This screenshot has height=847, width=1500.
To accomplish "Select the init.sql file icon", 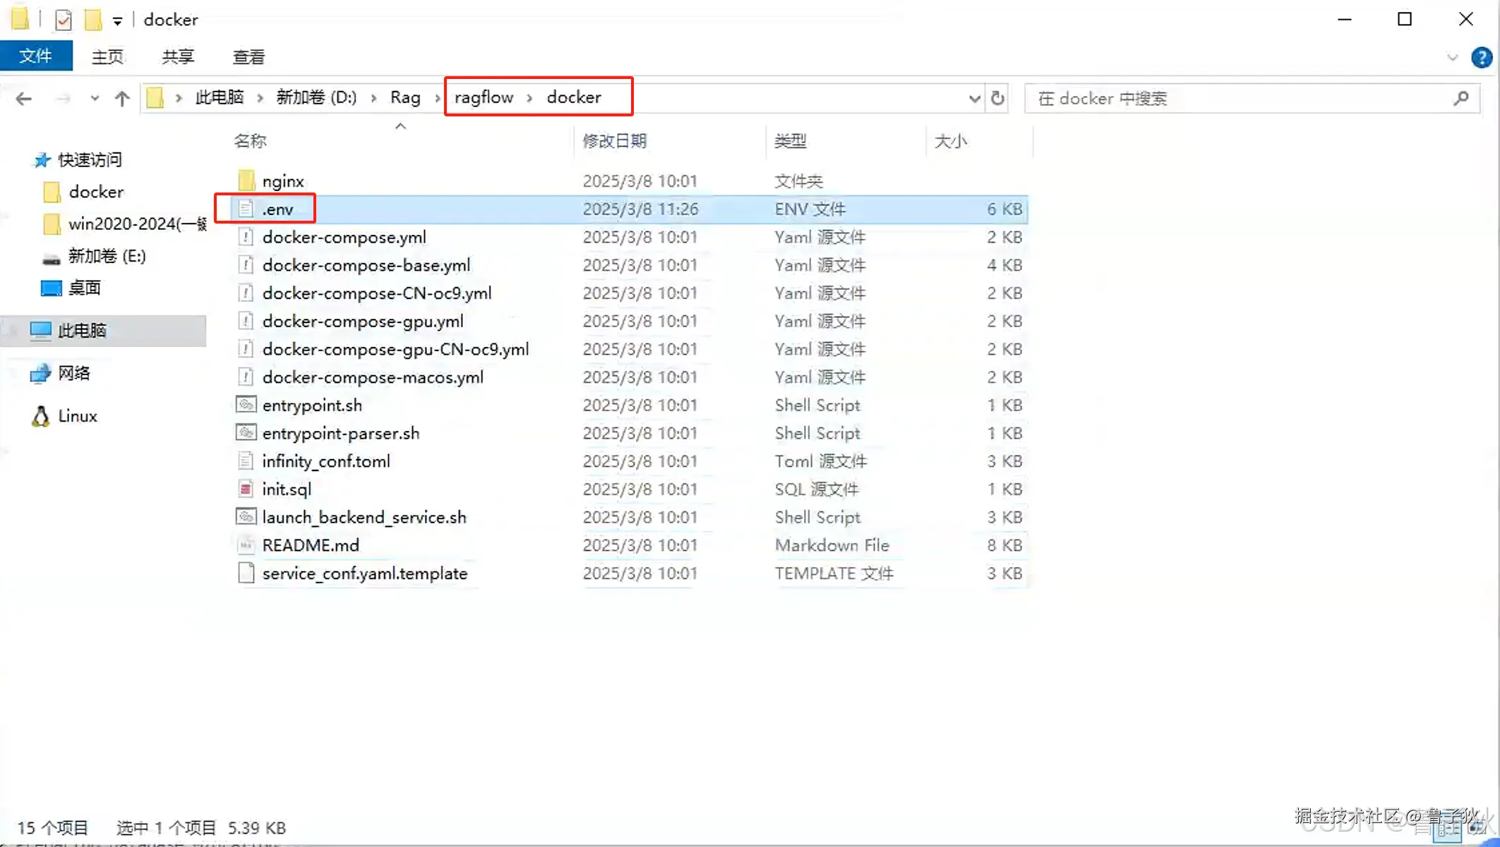I will coord(246,489).
